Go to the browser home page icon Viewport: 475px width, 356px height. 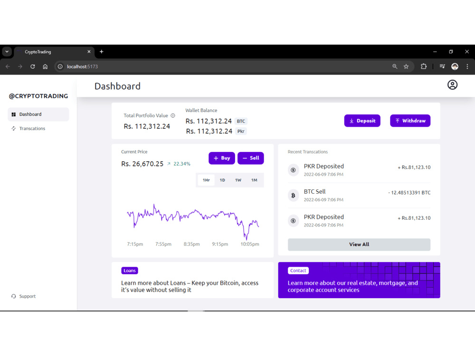coord(45,66)
